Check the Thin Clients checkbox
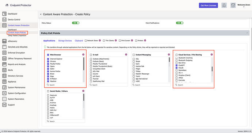 coord(104,41)
